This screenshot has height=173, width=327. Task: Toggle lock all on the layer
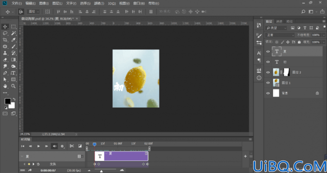(x=299, y=42)
